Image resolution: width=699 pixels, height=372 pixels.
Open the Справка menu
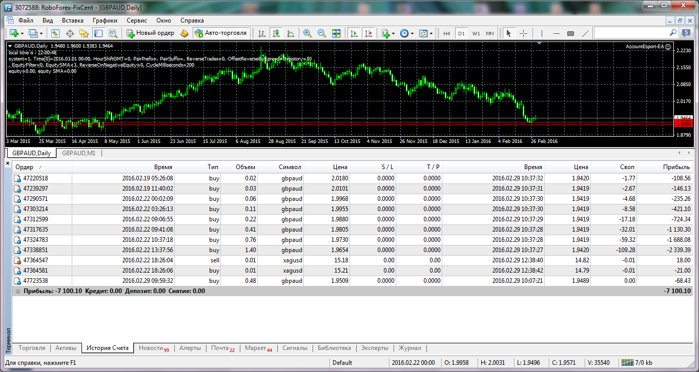click(x=192, y=20)
